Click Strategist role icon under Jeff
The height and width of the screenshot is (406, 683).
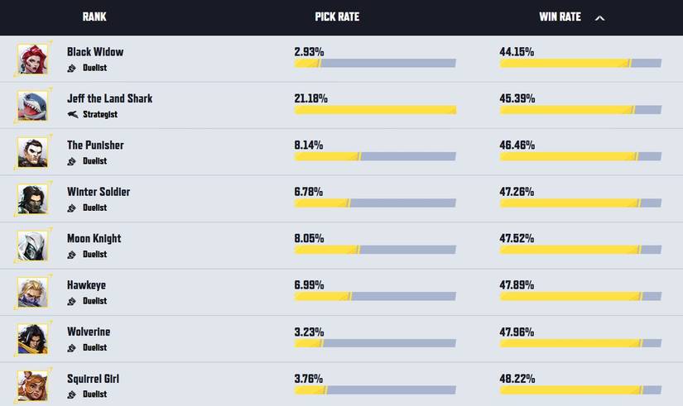(x=73, y=115)
